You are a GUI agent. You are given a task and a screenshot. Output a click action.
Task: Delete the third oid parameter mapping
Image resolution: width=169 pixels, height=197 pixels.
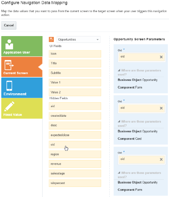pos(161,159)
